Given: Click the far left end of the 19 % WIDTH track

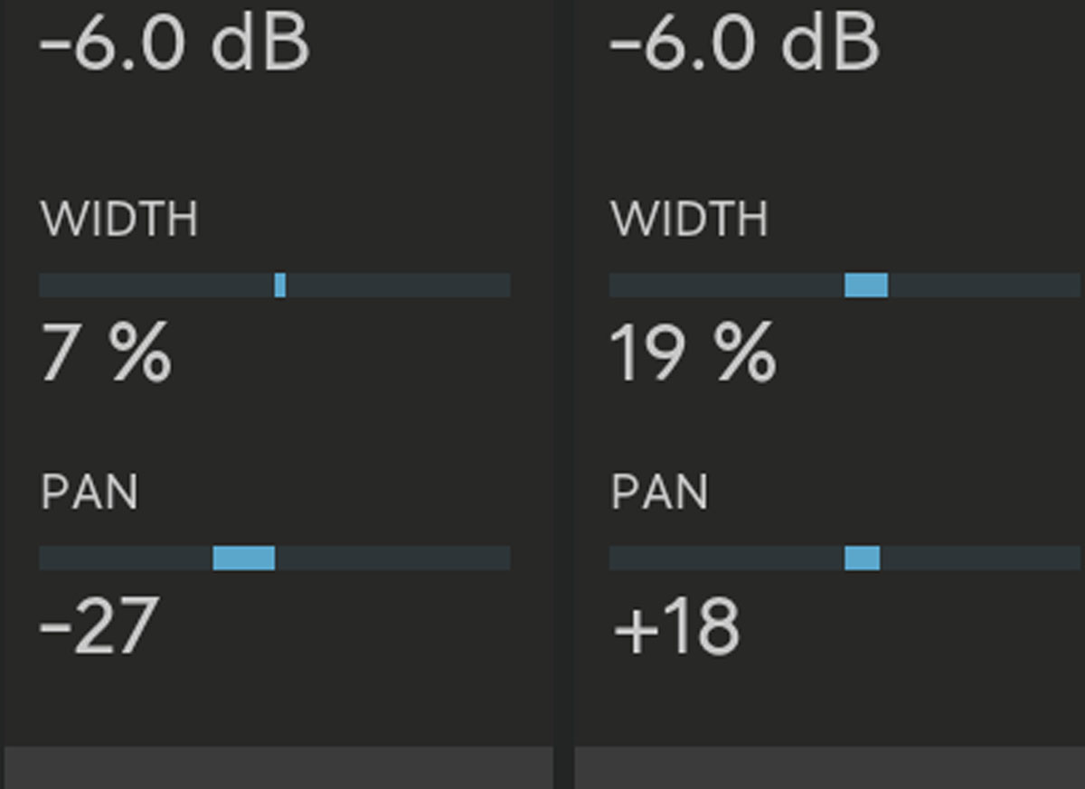Looking at the screenshot, I should pos(616,286).
